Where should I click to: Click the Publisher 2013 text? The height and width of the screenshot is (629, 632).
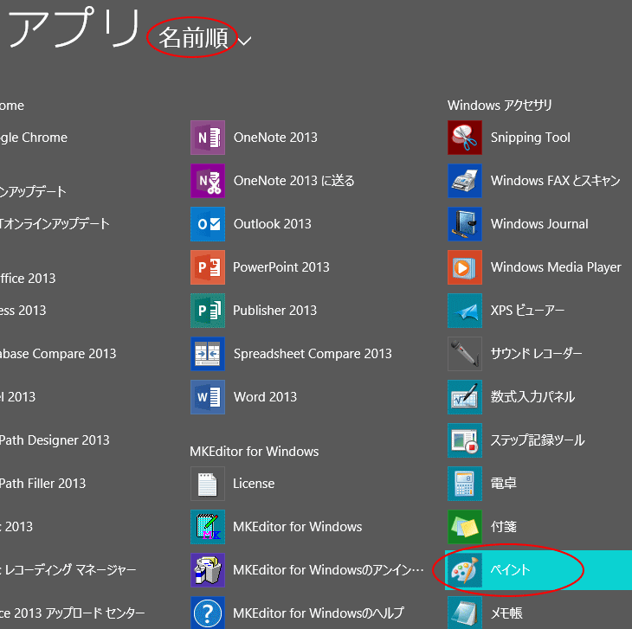275,310
